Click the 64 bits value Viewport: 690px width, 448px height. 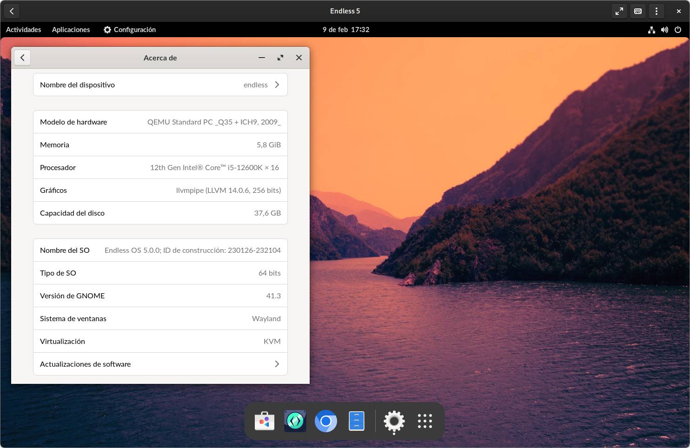[270, 273]
